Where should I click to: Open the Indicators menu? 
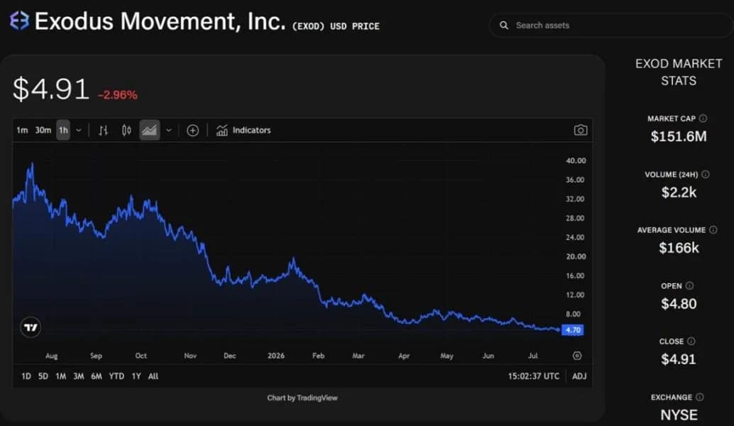pyautogui.click(x=243, y=130)
